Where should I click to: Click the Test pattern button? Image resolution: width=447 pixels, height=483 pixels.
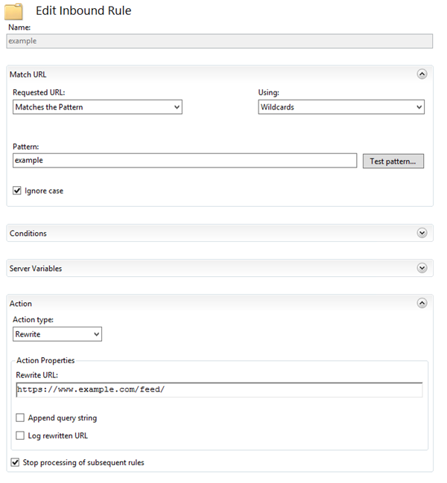tap(393, 161)
